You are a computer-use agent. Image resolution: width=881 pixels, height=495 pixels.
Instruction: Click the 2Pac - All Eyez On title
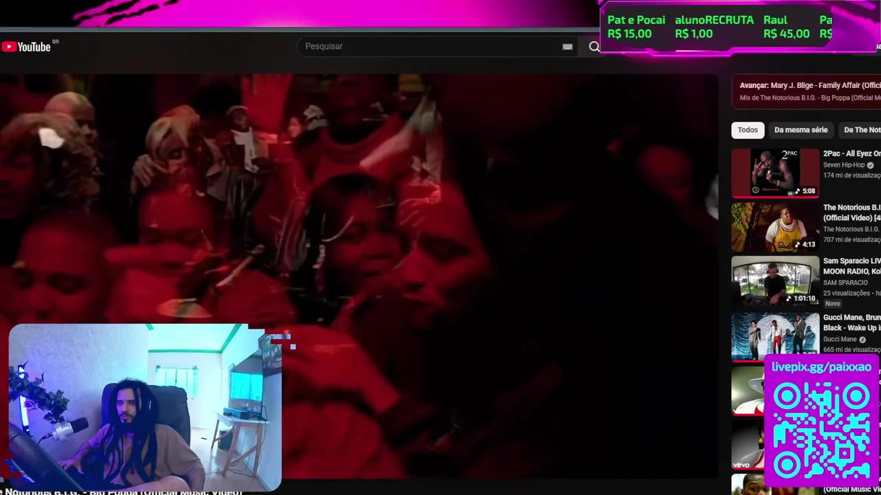coord(851,153)
